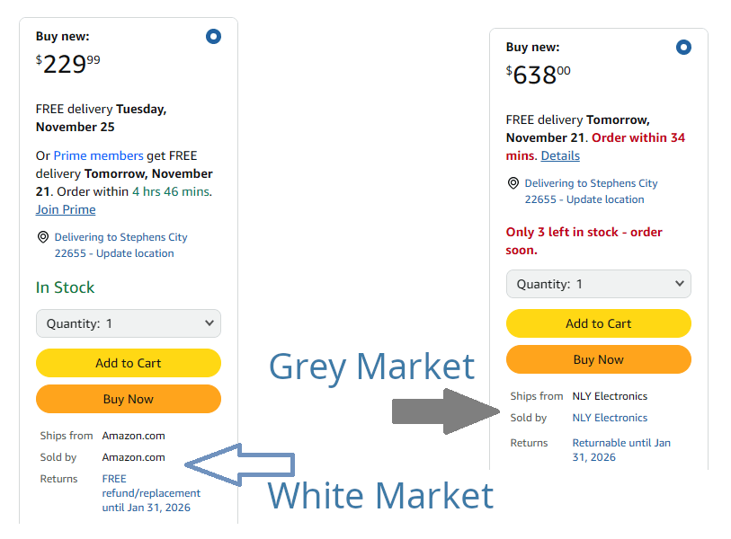
Task: Add the $229.99 item to cart
Action: pos(129,363)
